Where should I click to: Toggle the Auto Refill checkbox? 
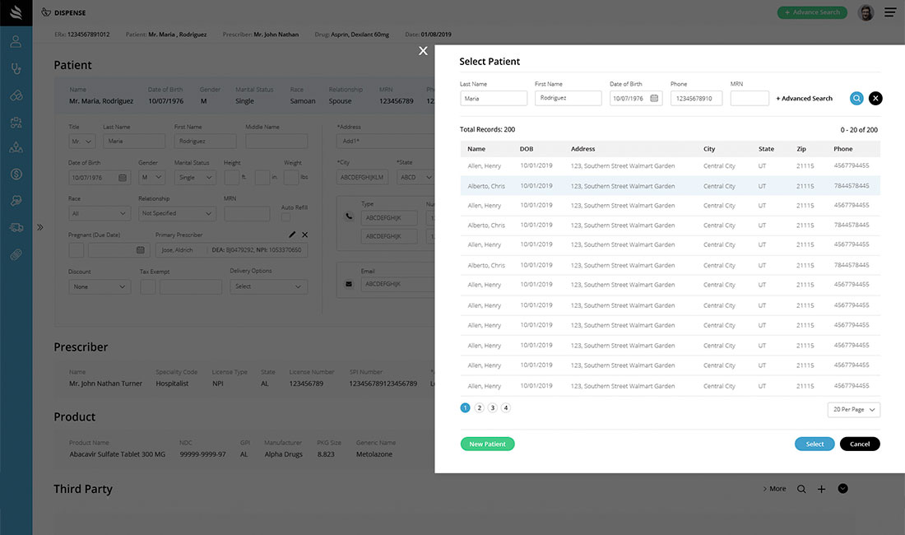[285, 217]
